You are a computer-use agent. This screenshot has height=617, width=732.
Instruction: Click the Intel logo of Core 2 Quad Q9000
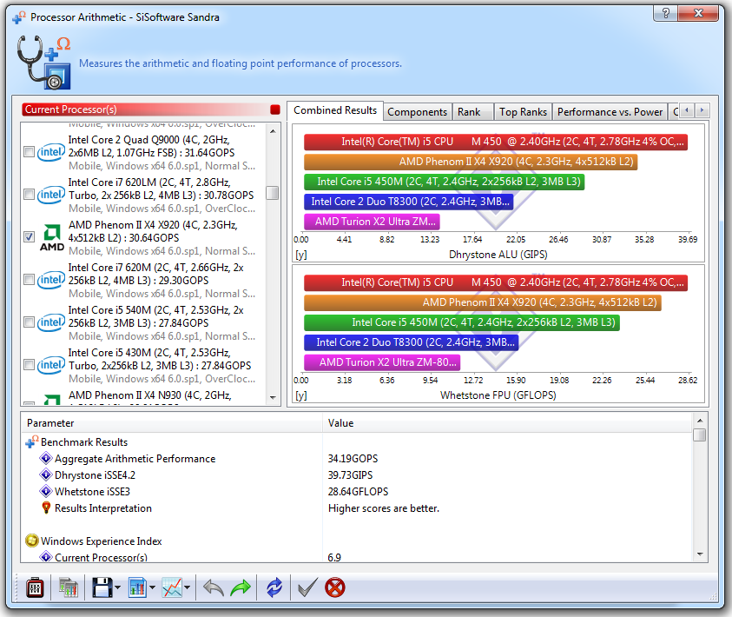point(51,152)
